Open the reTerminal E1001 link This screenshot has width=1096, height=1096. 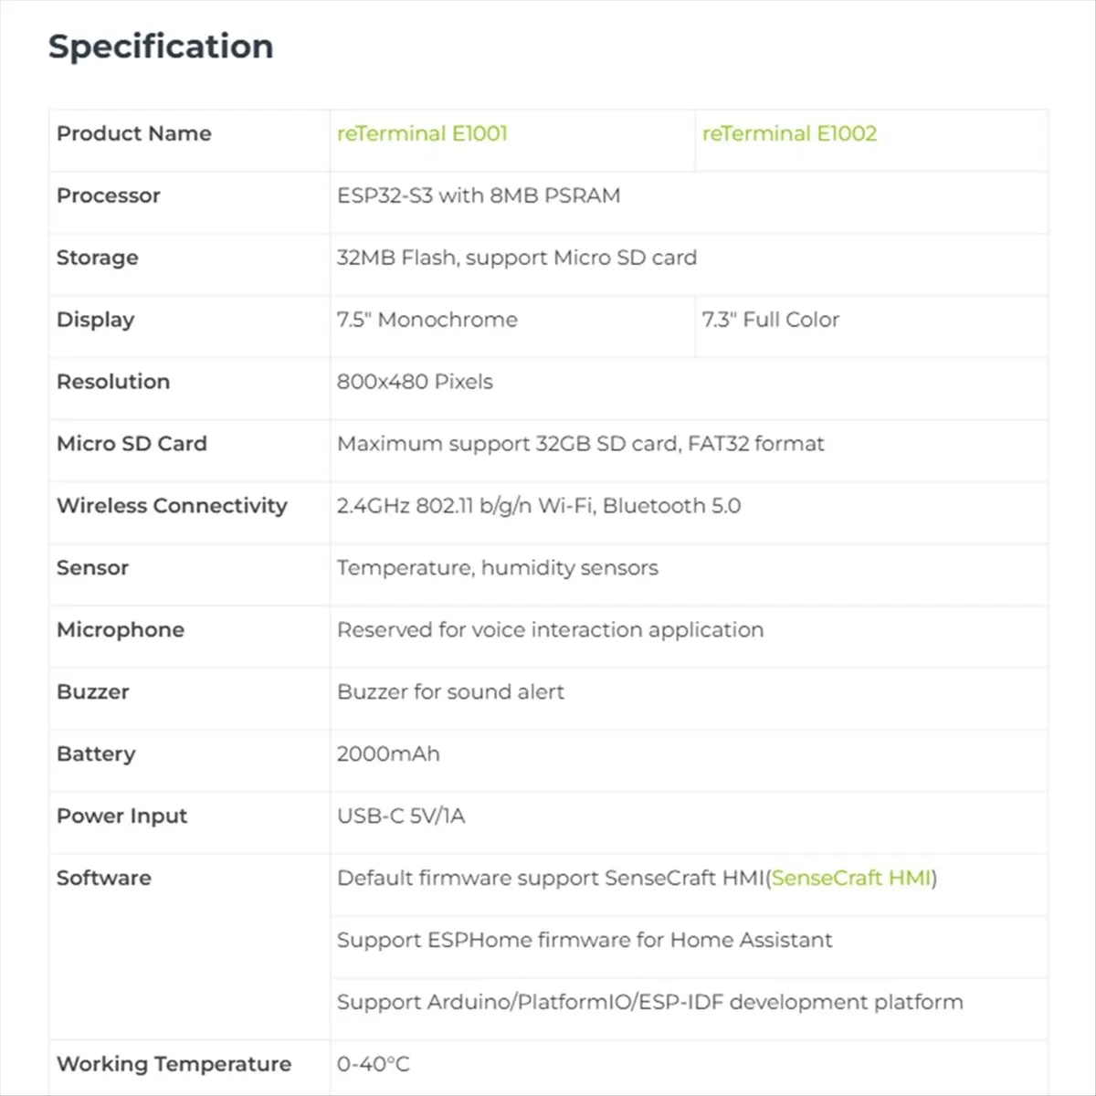coord(422,133)
